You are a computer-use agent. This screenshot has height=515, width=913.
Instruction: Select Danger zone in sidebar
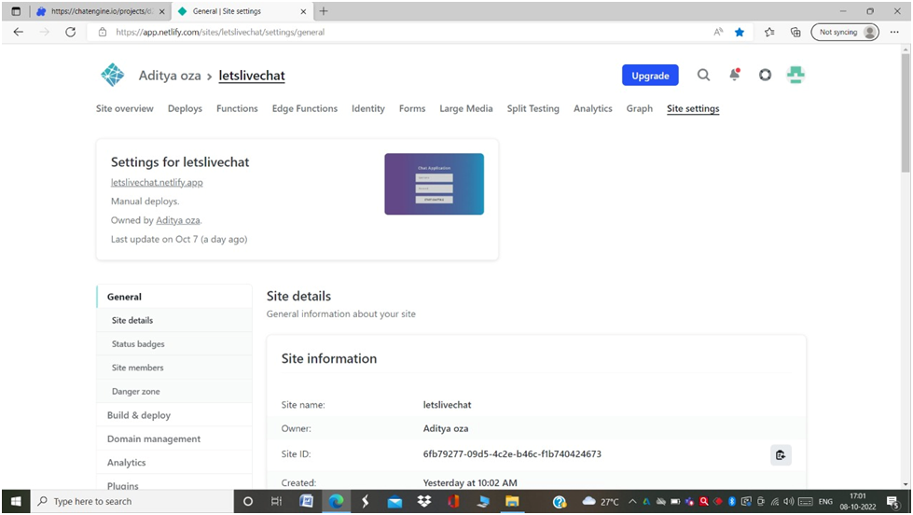(x=174, y=392)
